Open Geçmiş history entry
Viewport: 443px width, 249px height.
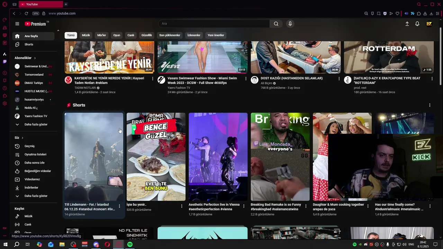[x=33, y=146]
